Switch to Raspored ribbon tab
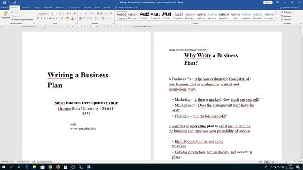303x170 pixels. [48, 8]
